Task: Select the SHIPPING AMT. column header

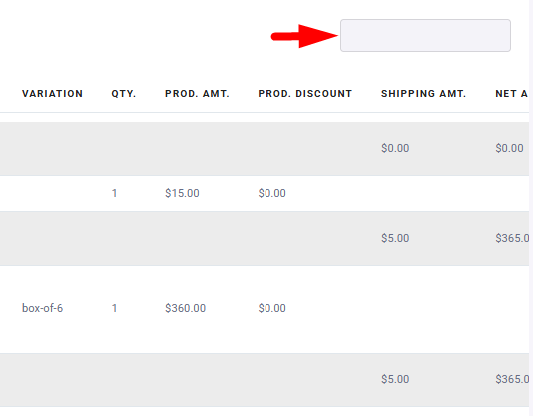Action: (x=423, y=94)
